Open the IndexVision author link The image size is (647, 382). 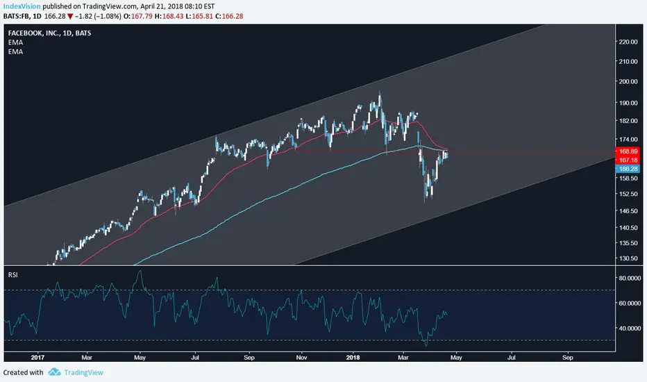[22, 6]
